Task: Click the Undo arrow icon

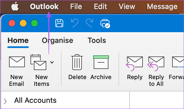Action: tap(75, 23)
